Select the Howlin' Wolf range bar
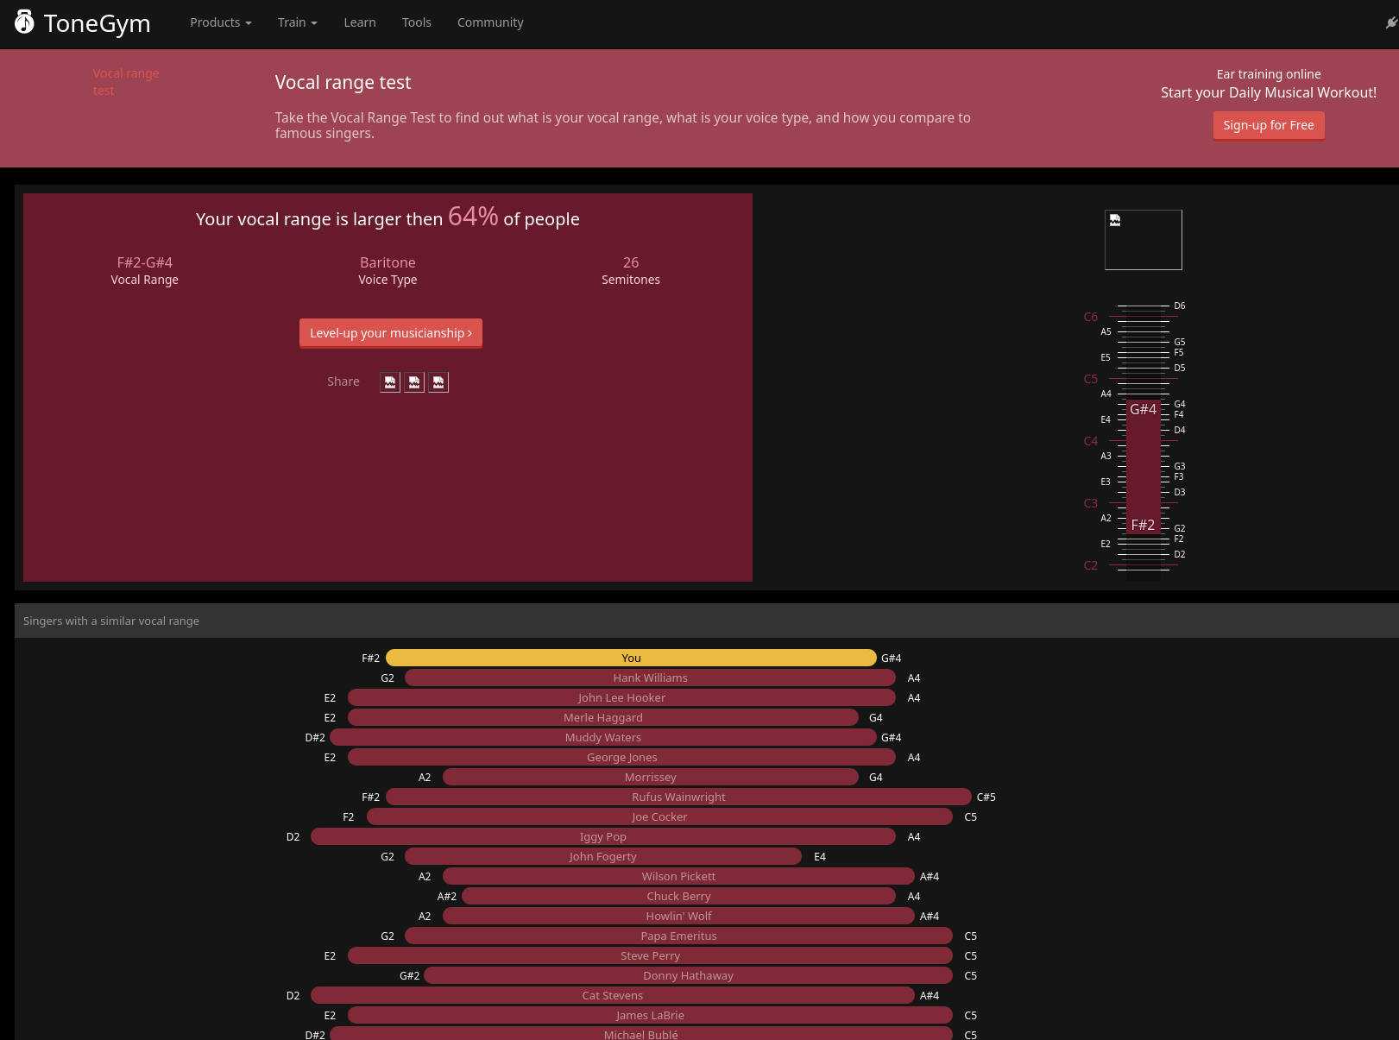This screenshot has width=1399, height=1040. point(679,916)
